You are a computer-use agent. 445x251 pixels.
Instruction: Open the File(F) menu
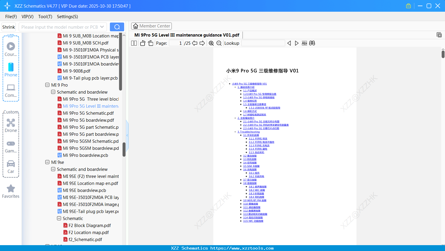click(x=11, y=17)
